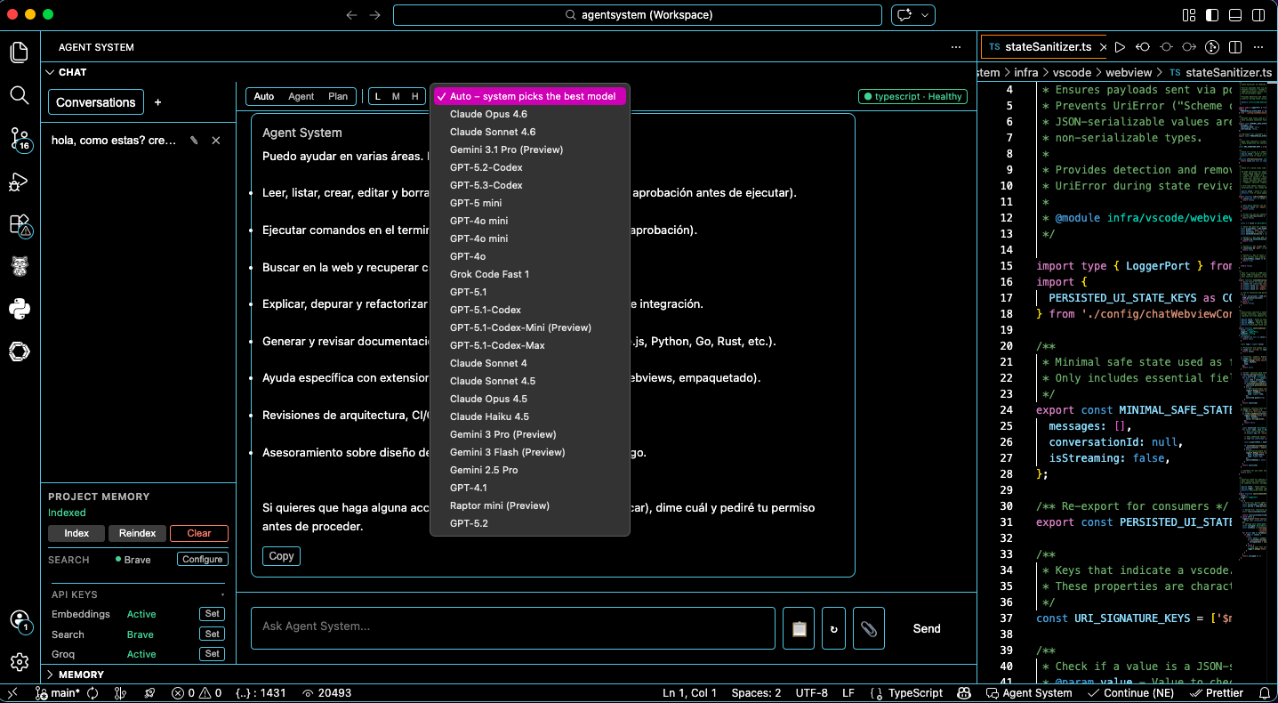The width and height of the screenshot is (1278, 703).
Task: Open Source Control view with 16 changes
Action: click(x=19, y=138)
